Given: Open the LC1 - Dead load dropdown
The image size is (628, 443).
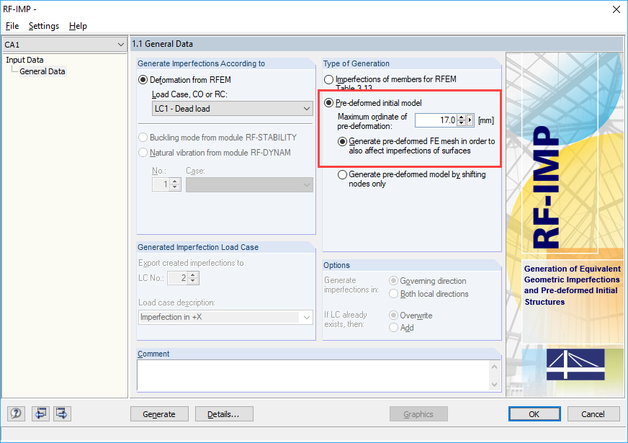Looking at the screenshot, I should [307, 107].
